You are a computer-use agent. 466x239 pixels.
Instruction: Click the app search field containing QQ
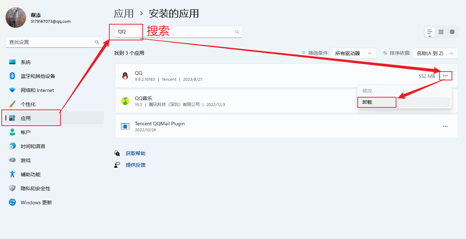click(178, 32)
